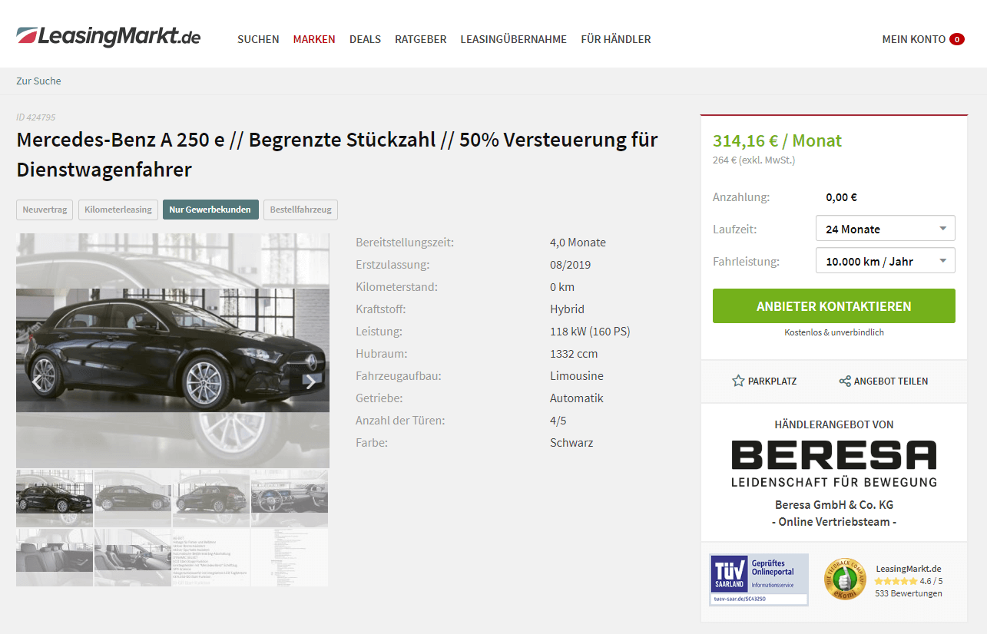Open the Deals menu item
The height and width of the screenshot is (634, 987).
(x=365, y=39)
